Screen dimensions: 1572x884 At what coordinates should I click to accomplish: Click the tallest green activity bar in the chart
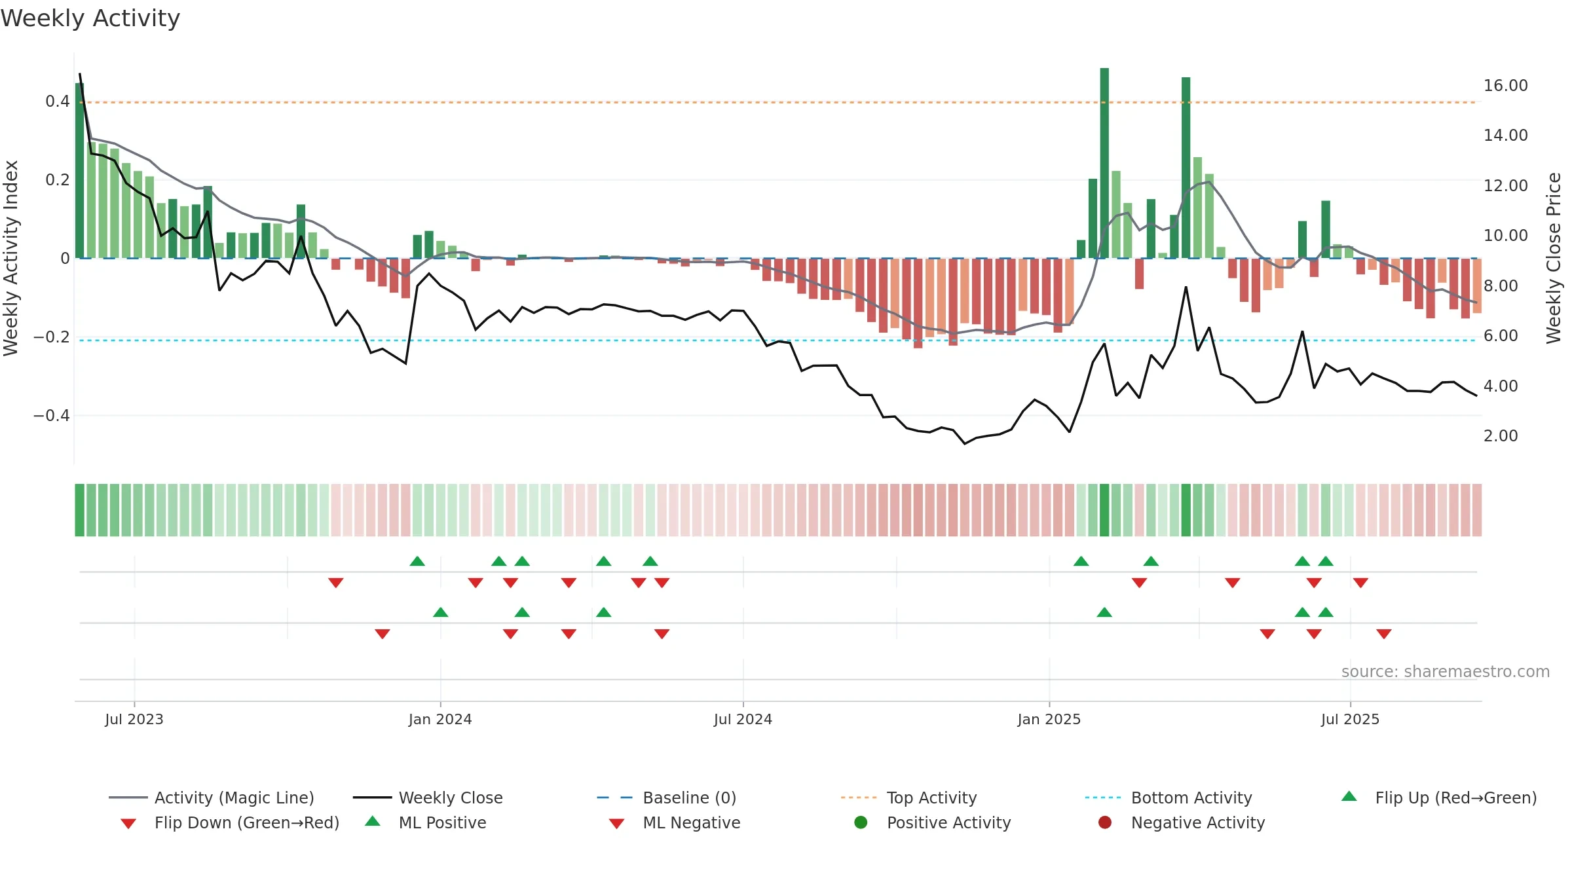(x=1104, y=163)
